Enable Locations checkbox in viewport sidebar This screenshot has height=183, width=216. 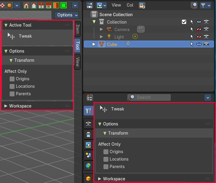(x=12, y=86)
